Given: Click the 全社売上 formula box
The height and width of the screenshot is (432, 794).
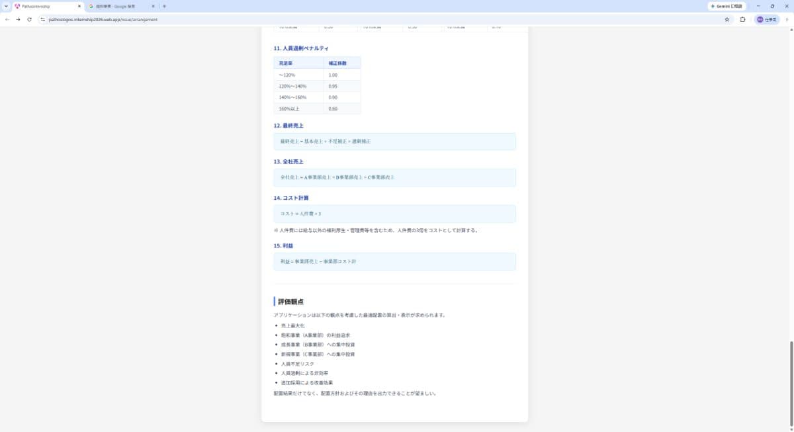Looking at the screenshot, I should (x=394, y=177).
